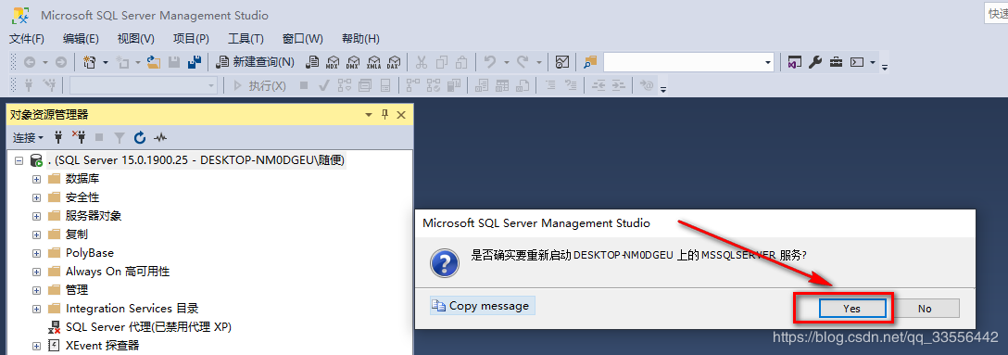The height and width of the screenshot is (355, 1008).
Task: Open a new MDX query
Action: [333, 62]
